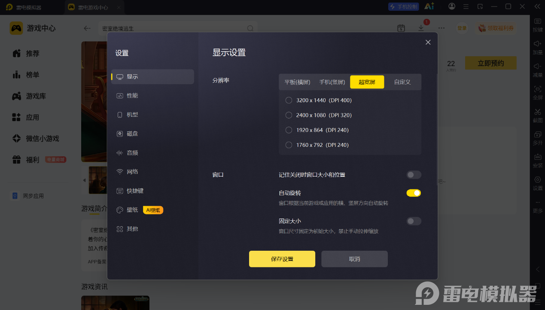
Task: Switch to 平板(横屏) resolution tab
Action: point(297,82)
